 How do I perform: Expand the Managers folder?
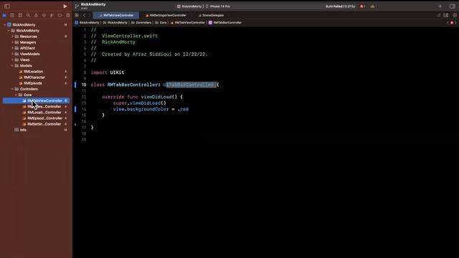(x=12, y=42)
